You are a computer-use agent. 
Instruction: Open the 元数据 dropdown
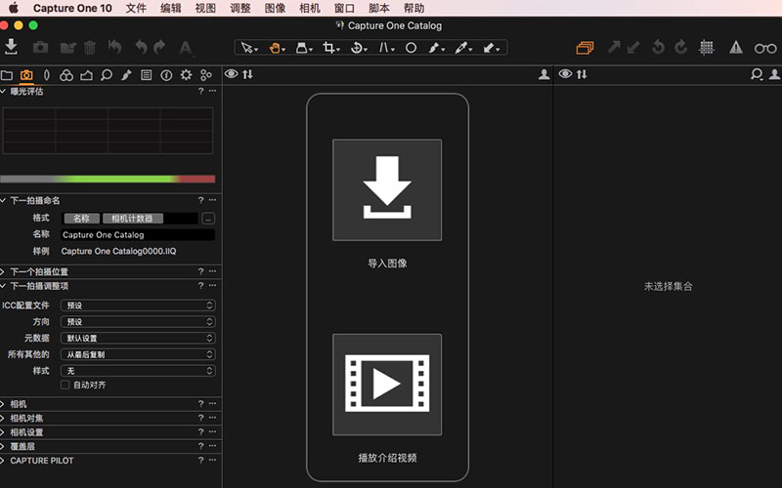pyautogui.click(x=138, y=338)
